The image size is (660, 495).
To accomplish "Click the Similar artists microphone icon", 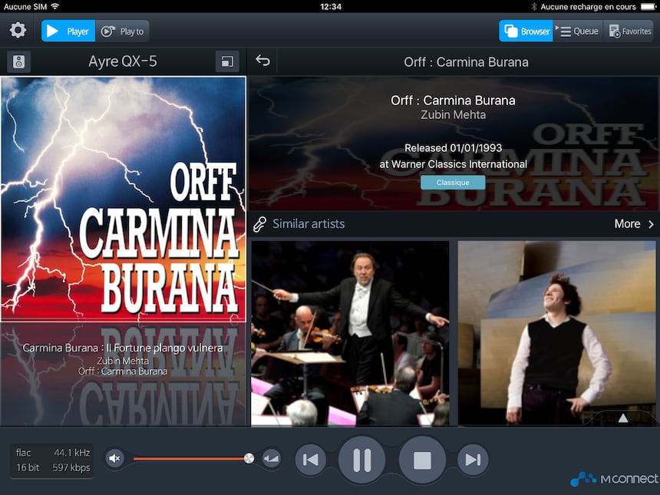I will [259, 224].
